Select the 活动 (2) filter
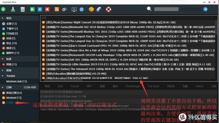The width and height of the screenshot is (219, 123). [11, 38]
